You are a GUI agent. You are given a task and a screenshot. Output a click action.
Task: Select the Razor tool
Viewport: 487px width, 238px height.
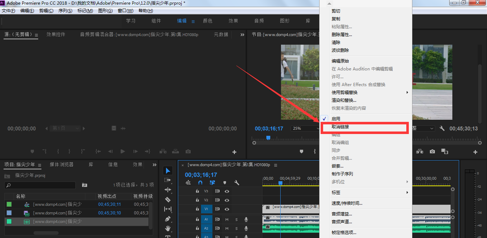coord(168,199)
